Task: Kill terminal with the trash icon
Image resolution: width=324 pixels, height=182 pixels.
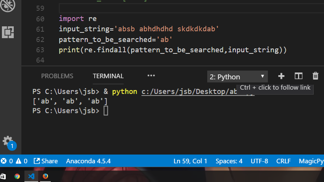Action: [315, 76]
